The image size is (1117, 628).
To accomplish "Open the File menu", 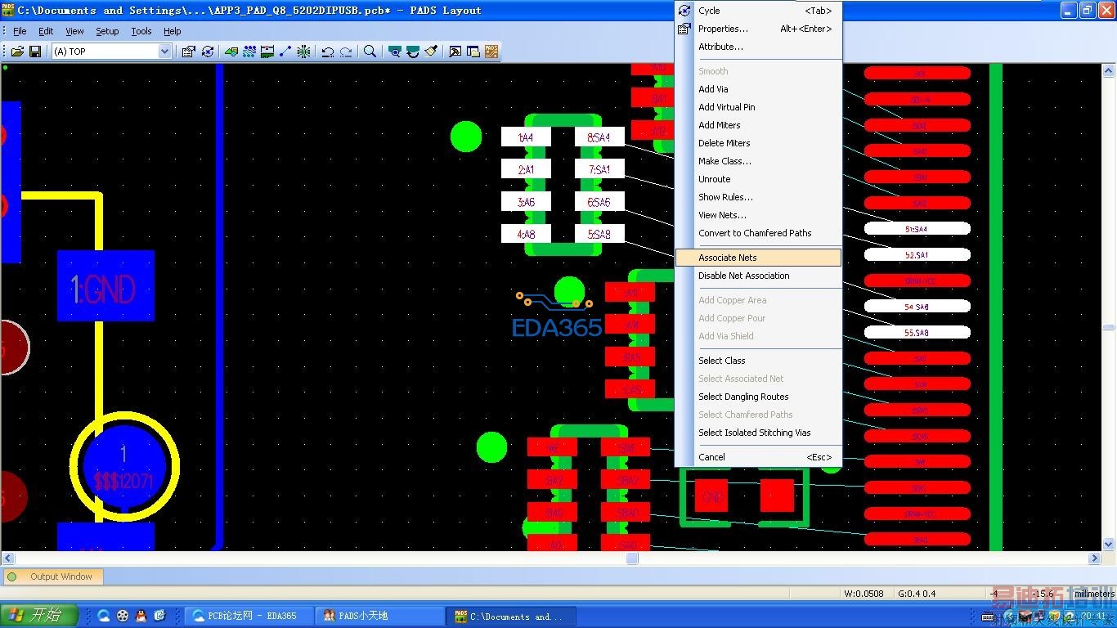I will coord(20,31).
